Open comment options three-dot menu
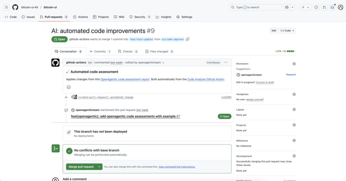The height and width of the screenshot is (181, 346). [x=225, y=62]
